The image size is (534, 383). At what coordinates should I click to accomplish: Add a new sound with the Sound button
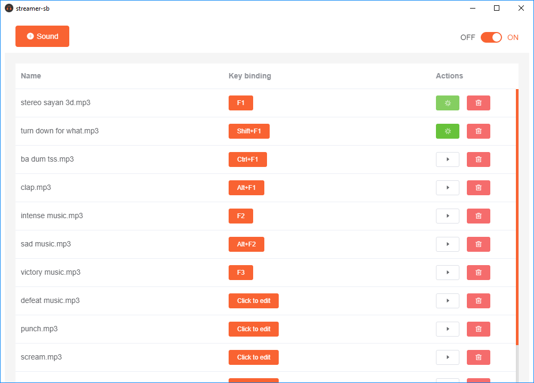pyautogui.click(x=42, y=36)
